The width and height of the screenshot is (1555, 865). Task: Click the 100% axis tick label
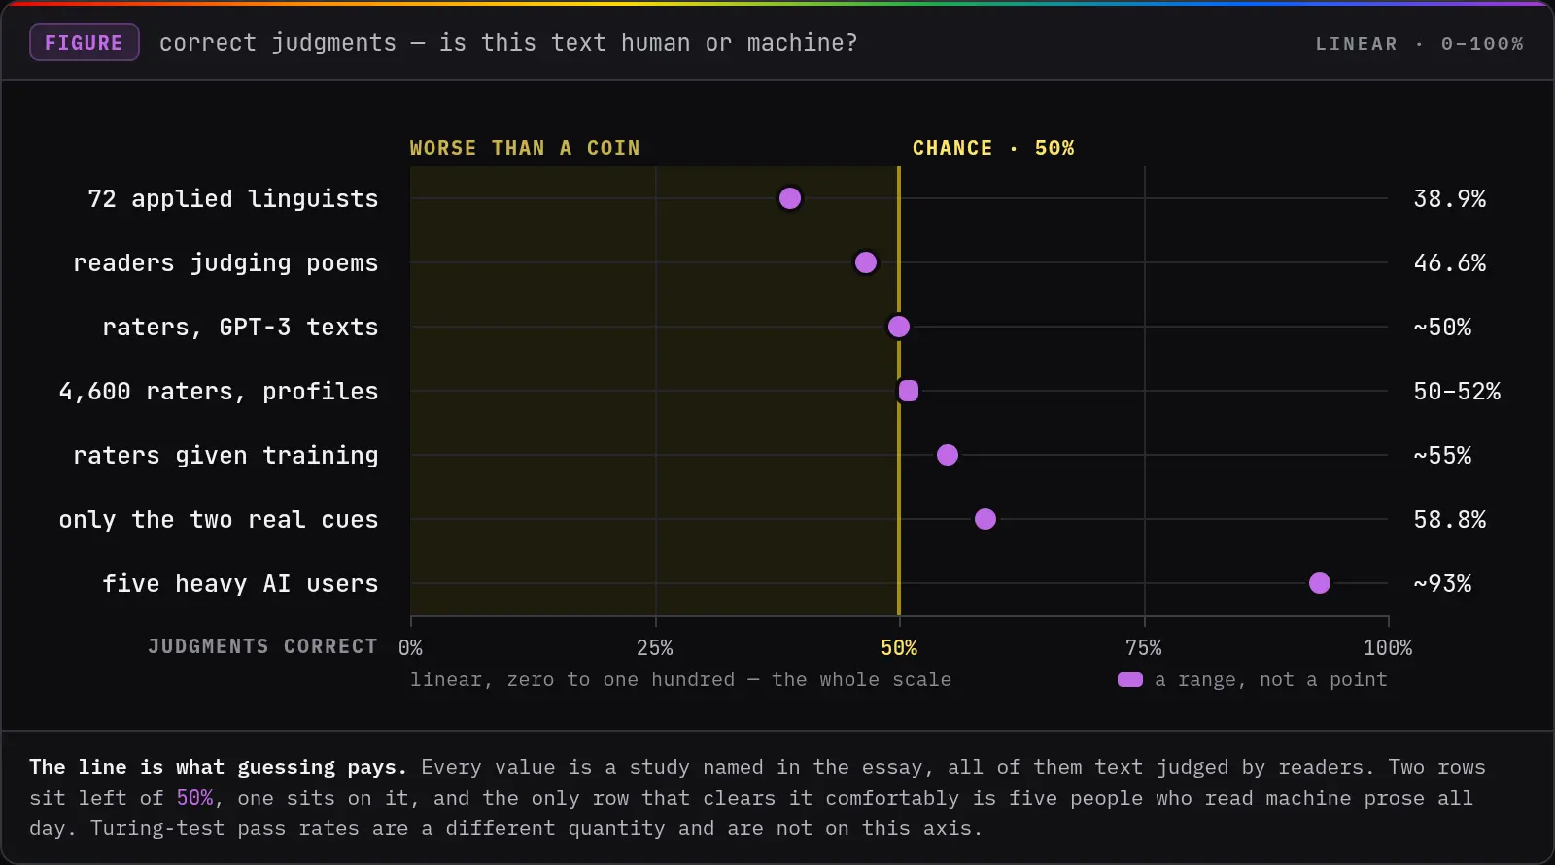[x=1388, y=648]
